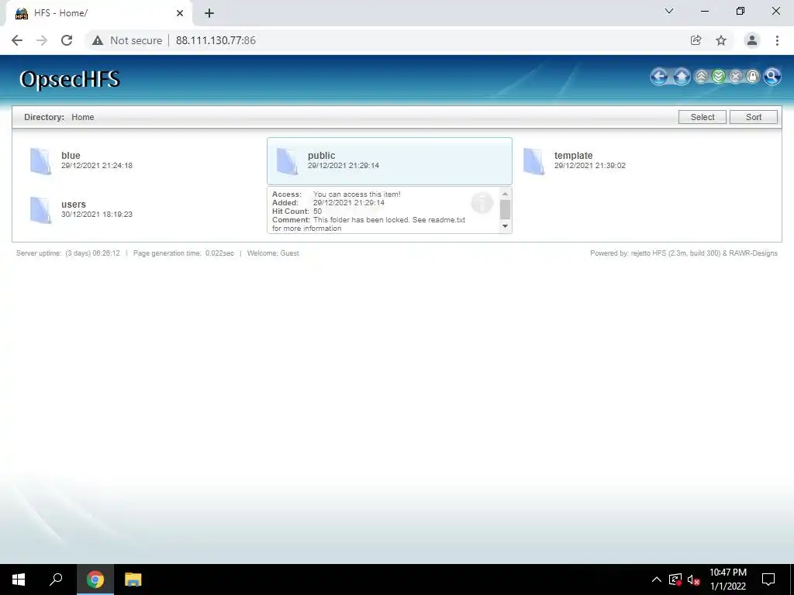Click the muted volume tray icon
The height and width of the screenshot is (595, 794).
pyautogui.click(x=694, y=580)
